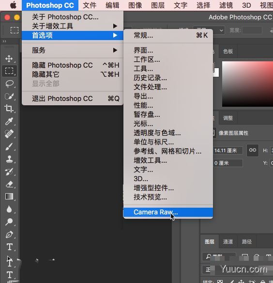The height and width of the screenshot is (283, 273).
Task: Click the width field showing 14.11 厘米
Action: coord(228,151)
